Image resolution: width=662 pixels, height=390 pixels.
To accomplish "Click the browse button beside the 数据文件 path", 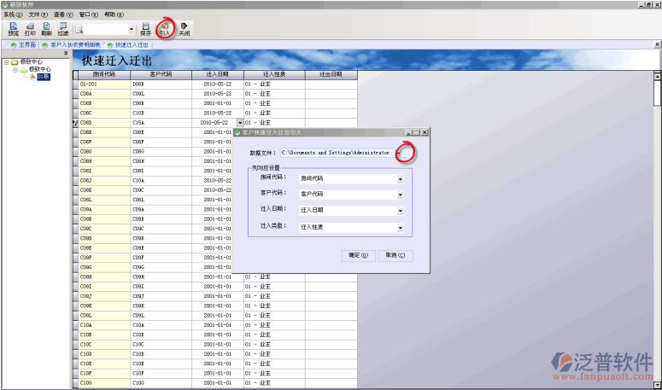I will [399, 152].
